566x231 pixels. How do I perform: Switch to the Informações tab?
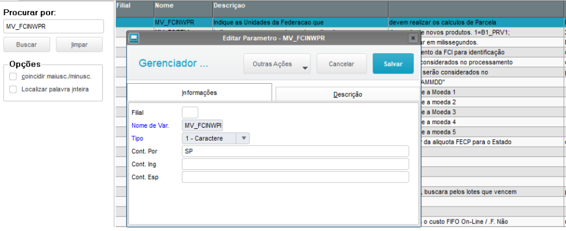pyautogui.click(x=199, y=92)
